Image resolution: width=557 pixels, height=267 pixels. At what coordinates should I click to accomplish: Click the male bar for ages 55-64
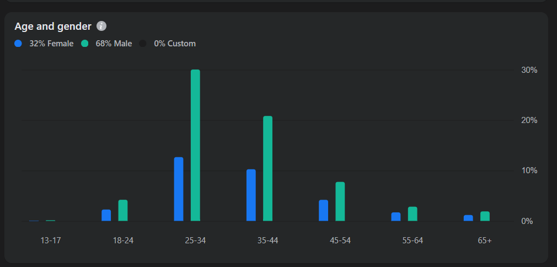[413, 214]
